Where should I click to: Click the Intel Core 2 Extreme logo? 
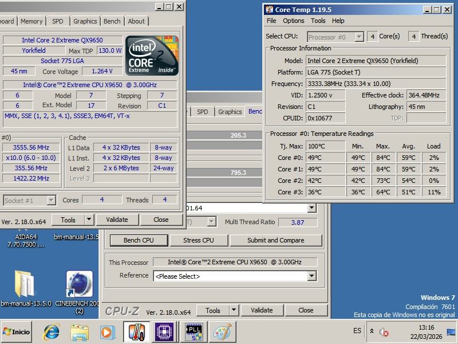[x=152, y=55]
